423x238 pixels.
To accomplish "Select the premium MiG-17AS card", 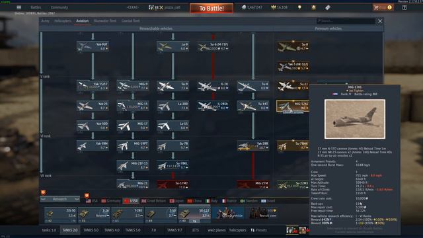I will click(x=293, y=106).
